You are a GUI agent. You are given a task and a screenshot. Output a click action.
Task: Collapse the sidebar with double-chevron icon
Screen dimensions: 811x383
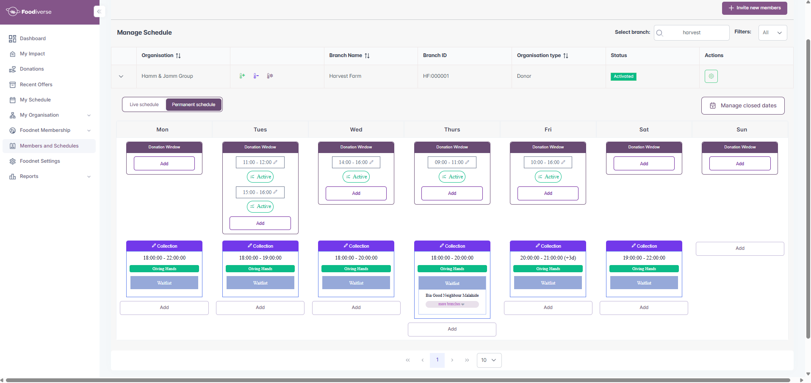[99, 11]
